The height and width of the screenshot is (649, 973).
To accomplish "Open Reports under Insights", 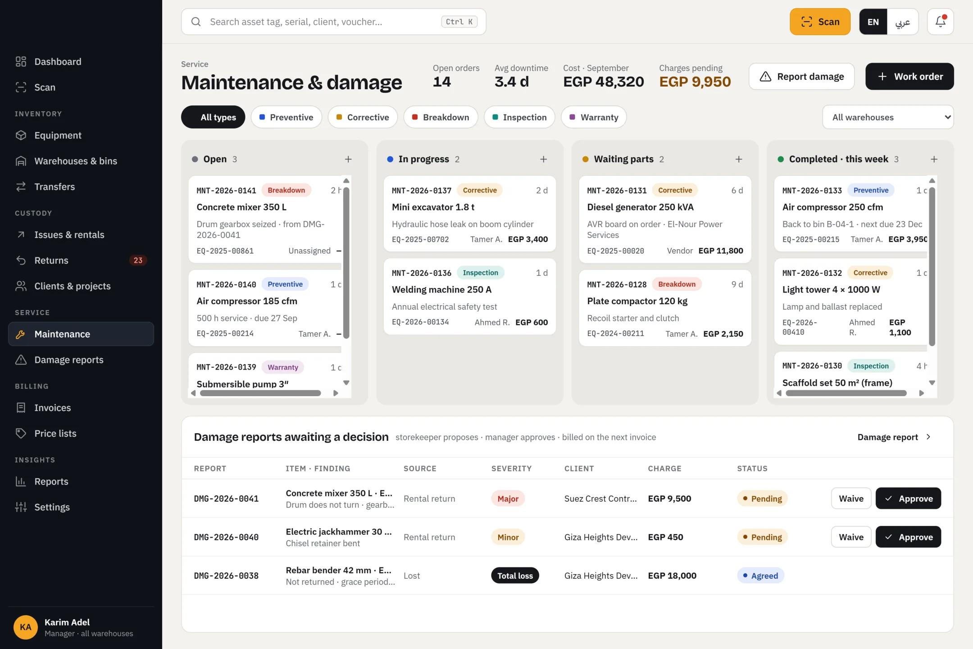I will tap(81, 482).
